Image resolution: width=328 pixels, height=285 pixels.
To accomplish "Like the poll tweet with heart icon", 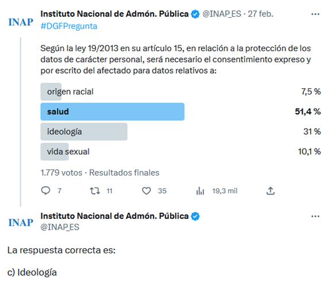I will tap(146, 191).
